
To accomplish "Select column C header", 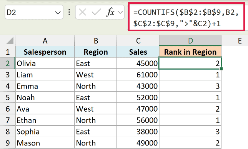I will point(138,41).
